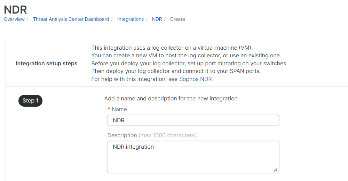Select the Integration setup steps header cell

[x=47, y=63]
